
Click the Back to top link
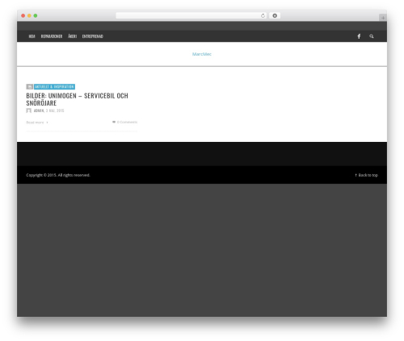(368, 175)
